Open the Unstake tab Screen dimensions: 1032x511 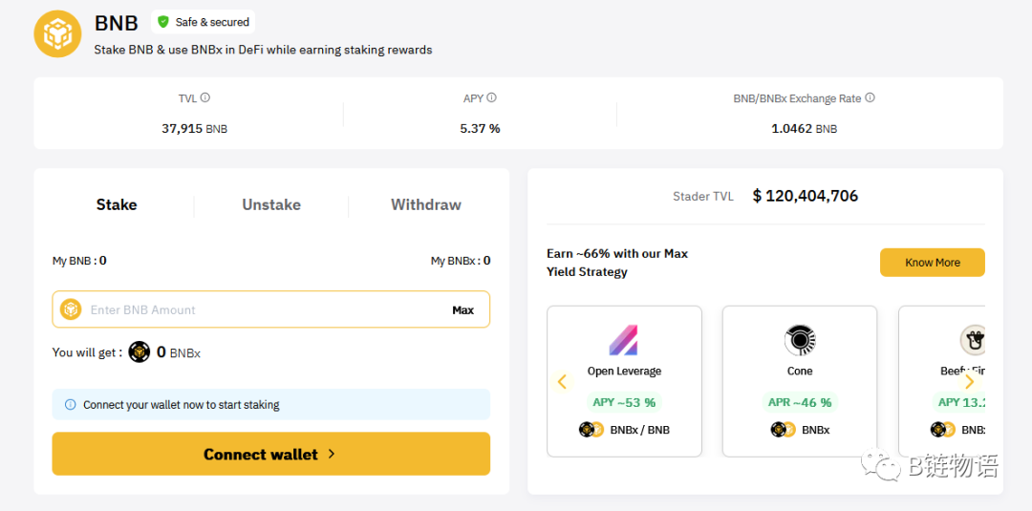tap(271, 204)
